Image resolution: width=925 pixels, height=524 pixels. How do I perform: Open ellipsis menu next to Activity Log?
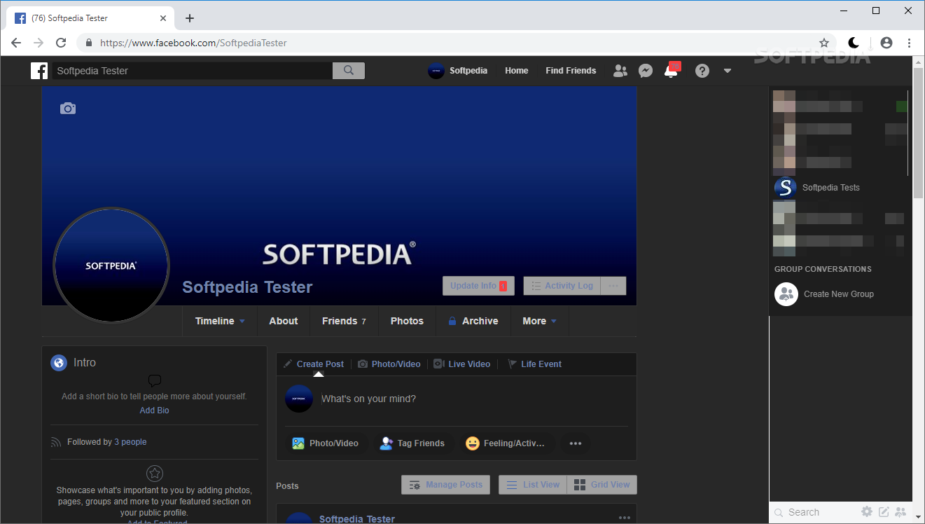[613, 286]
